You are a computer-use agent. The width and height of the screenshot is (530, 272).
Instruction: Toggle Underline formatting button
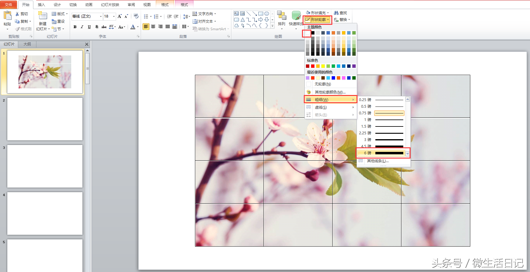pos(89,27)
